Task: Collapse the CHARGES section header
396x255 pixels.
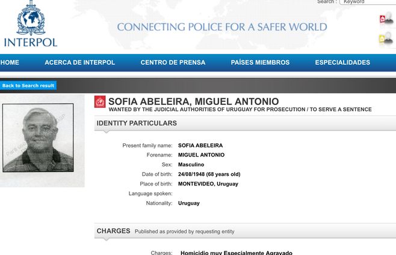Action: pos(245,231)
